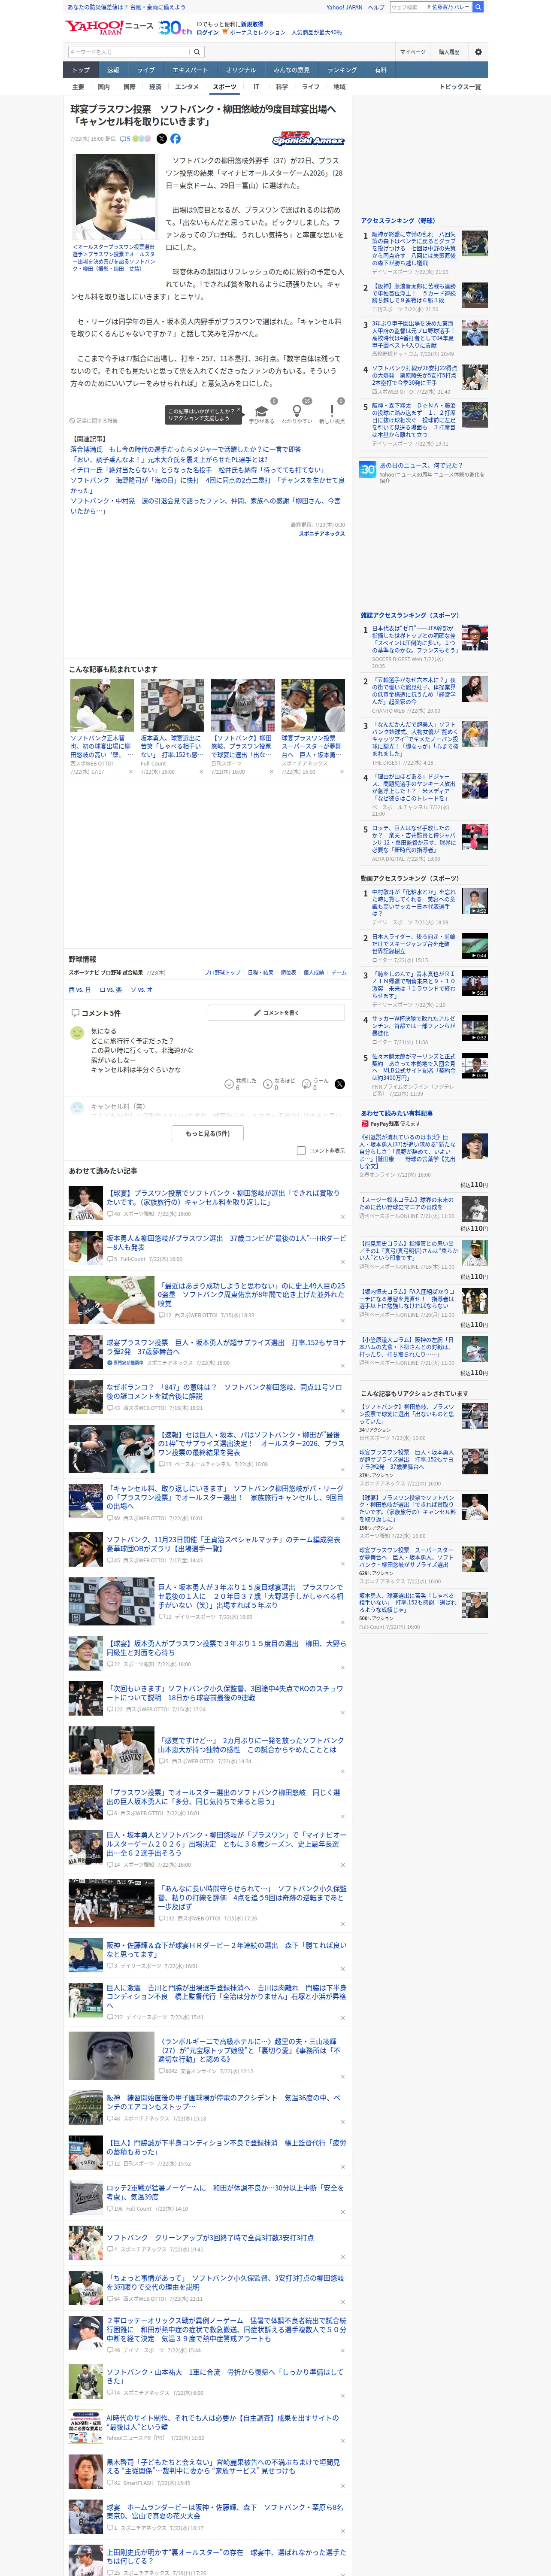
Task: Click the web search input field
Action: (407, 7)
